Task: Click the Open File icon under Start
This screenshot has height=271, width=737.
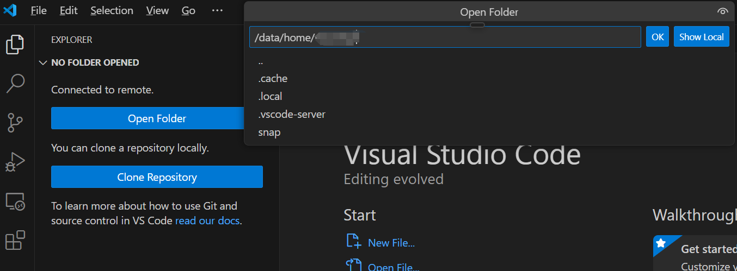Action: (353, 266)
